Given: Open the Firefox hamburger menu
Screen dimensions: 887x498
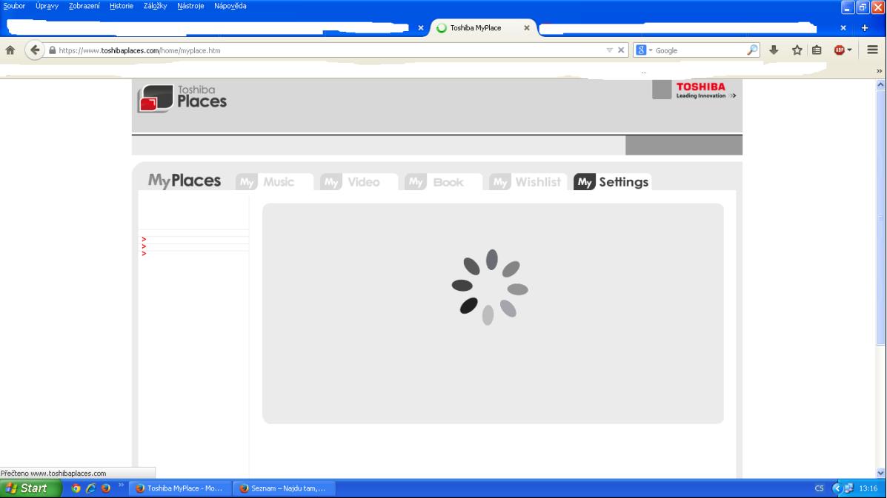Looking at the screenshot, I should click(872, 50).
